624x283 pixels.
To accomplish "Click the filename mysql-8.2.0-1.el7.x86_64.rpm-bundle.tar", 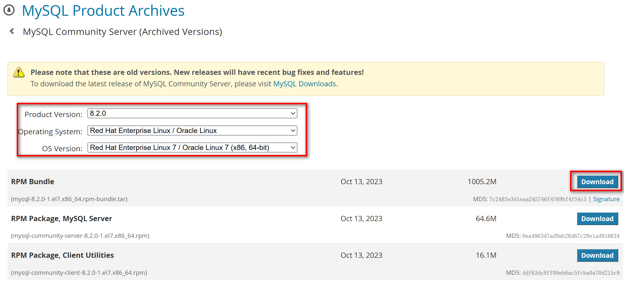I will tap(69, 199).
